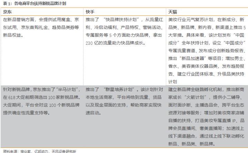Screen dimensions: 248x153
Task: Select the 天猫 column header
Action: click(207, 12)
